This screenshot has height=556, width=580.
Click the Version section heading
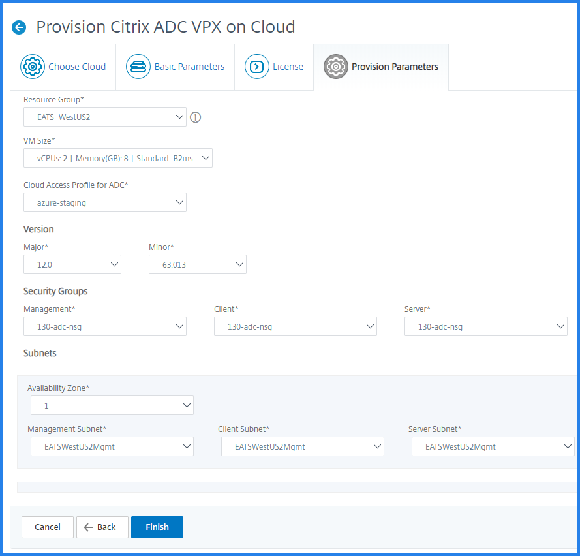(38, 229)
